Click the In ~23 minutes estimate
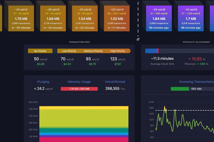This screenshot has width=214, height=142. (85, 28)
